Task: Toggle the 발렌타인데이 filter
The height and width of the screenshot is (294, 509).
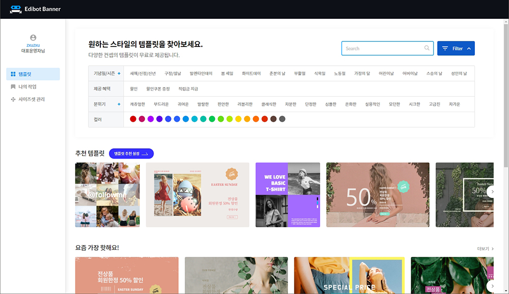Action: [x=201, y=73]
